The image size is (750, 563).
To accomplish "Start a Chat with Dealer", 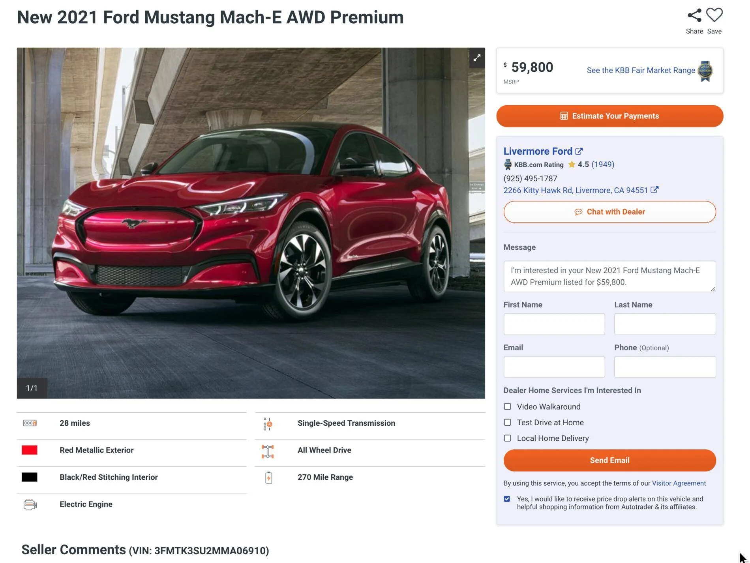I will pos(610,212).
